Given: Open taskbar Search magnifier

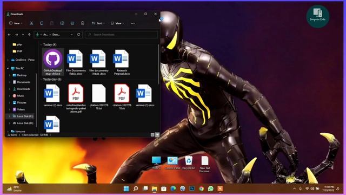Looking at the screenshot, I should 136,188.
